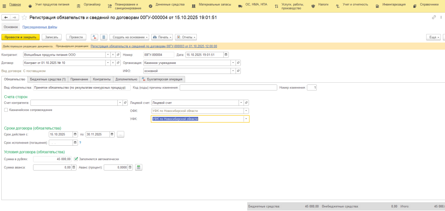Open the Печать dropdown menu
445x211 pixels.
(x=162, y=37)
